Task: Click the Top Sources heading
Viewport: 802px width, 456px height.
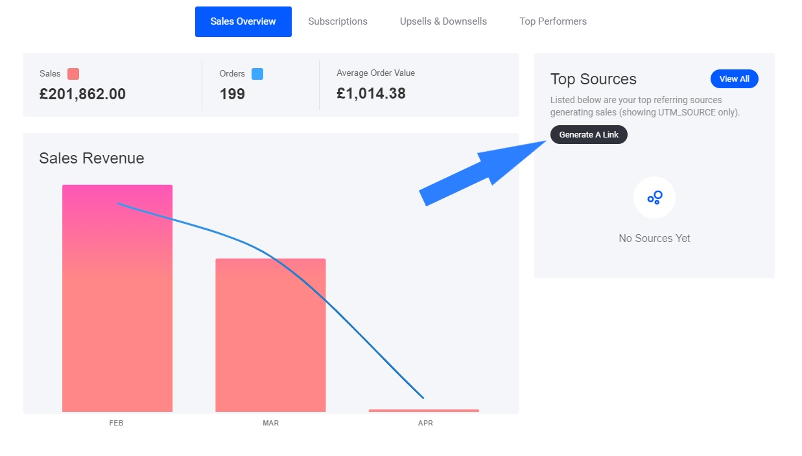Action: tap(593, 79)
